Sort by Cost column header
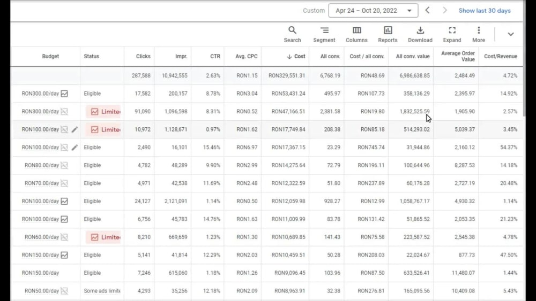Image resolution: width=536 pixels, height=301 pixels. [296, 56]
